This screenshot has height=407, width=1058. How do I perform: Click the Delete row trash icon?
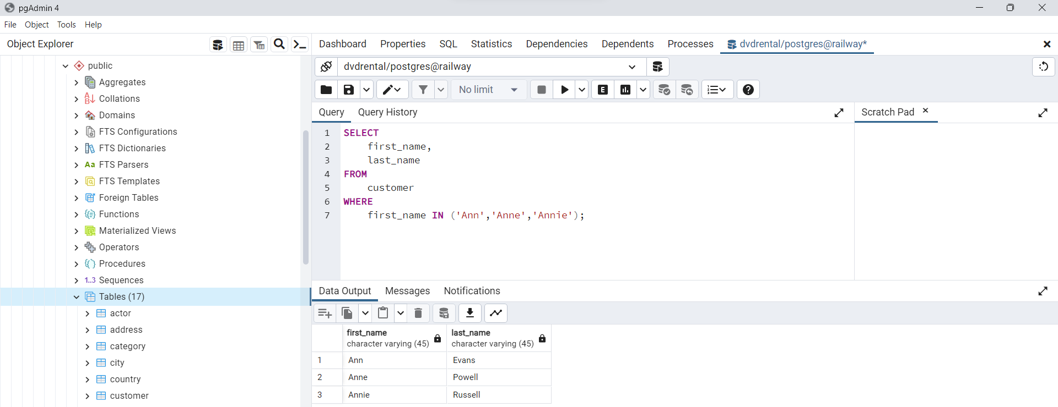[x=418, y=313]
